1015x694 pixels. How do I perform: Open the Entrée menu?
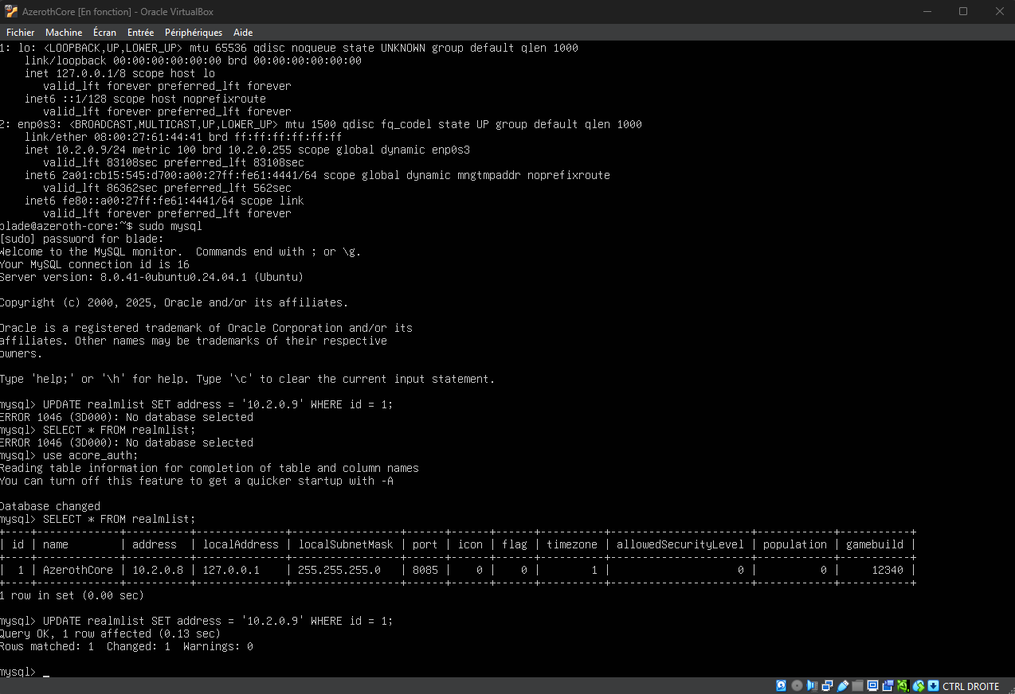(140, 33)
